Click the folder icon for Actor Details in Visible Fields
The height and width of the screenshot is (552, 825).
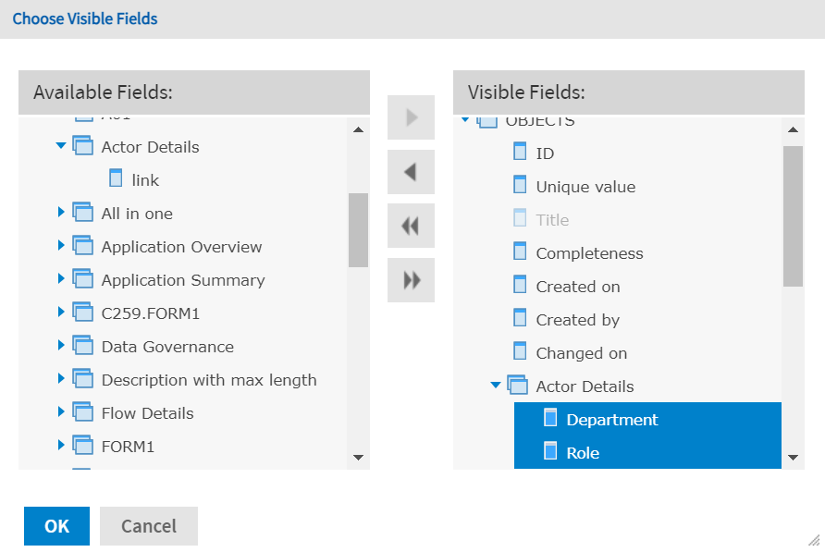(x=518, y=385)
